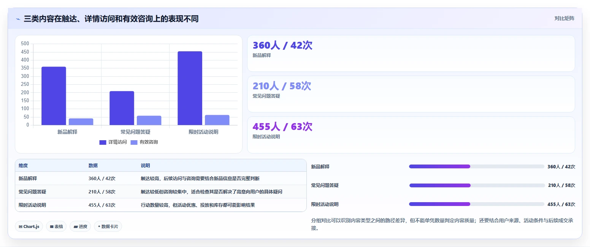This screenshot has height=247, width=590.
Task: Click the 限时活动说明 有效咨询 chart bar
Action: pos(217,120)
